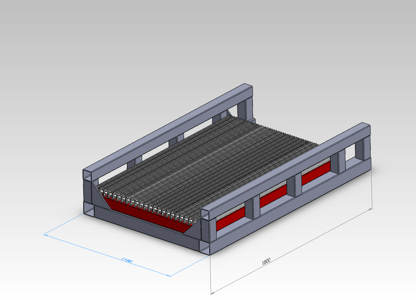
Task: Click the bottom arrowhead of the 1800 dimension
Action: coord(212,292)
